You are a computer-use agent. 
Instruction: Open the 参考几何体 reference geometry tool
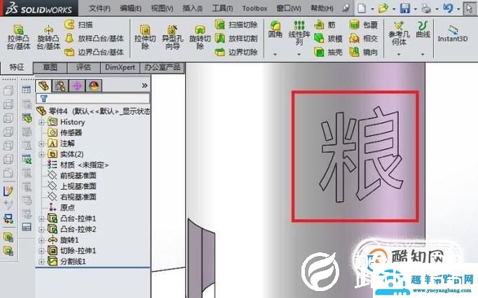pos(399,33)
